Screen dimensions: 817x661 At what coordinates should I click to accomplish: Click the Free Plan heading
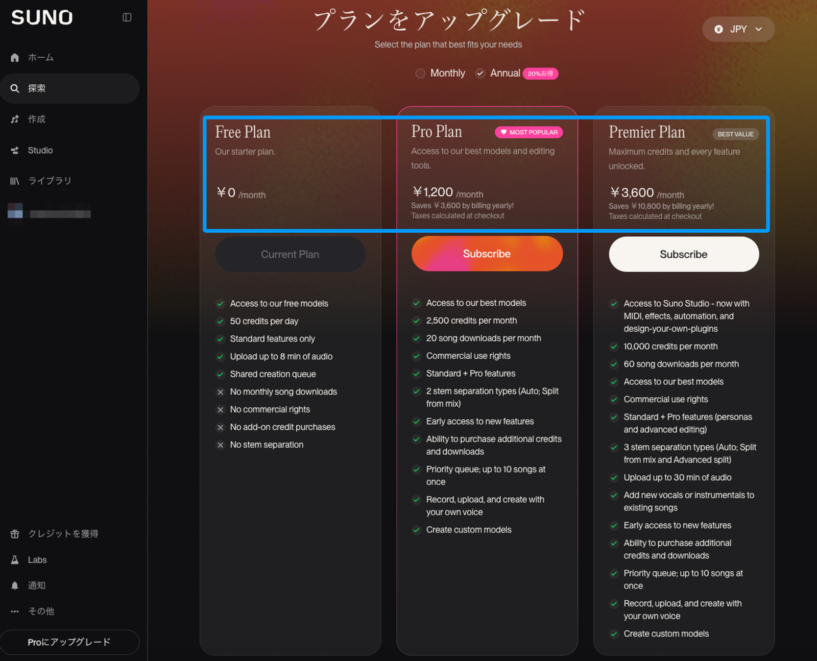pyautogui.click(x=243, y=132)
